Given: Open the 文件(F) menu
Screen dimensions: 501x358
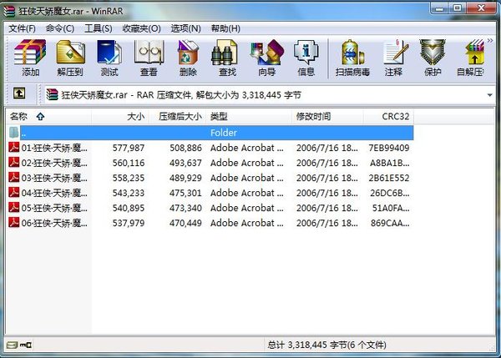Looking at the screenshot, I should (22, 28).
